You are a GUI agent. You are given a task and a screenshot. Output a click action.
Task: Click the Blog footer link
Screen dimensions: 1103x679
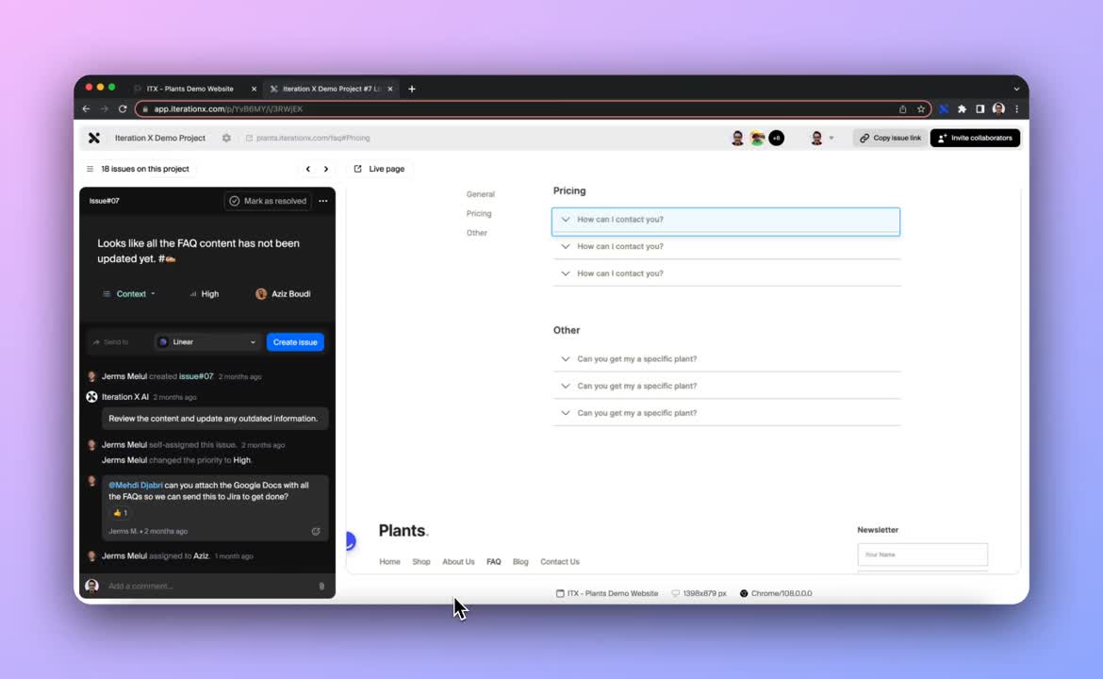pyautogui.click(x=520, y=561)
